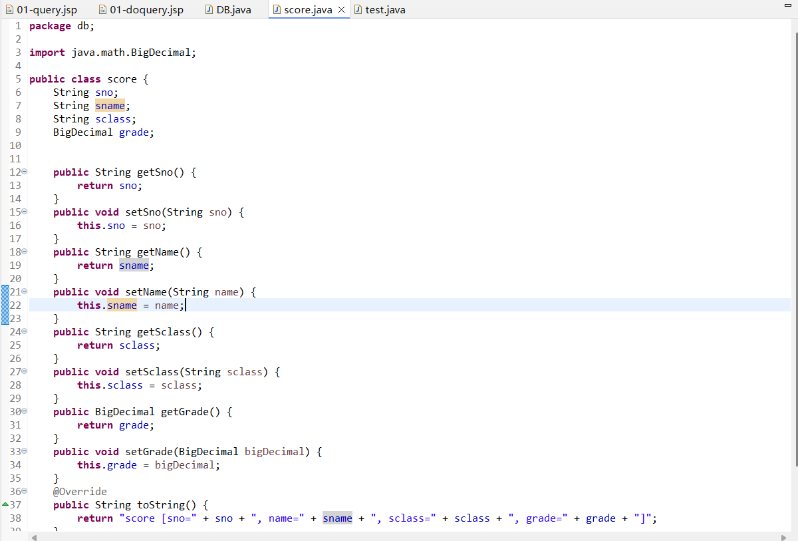This screenshot has height=541, width=798.
Task: Click the JSP file icon on 01-doquery.jsp tab
Action: pos(102,9)
